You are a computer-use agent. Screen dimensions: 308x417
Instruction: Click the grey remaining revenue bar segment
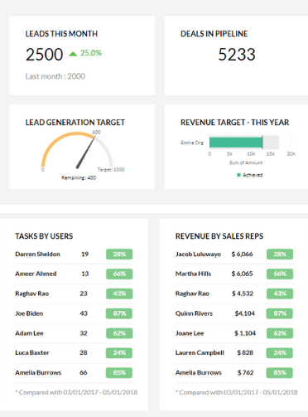tap(271, 143)
